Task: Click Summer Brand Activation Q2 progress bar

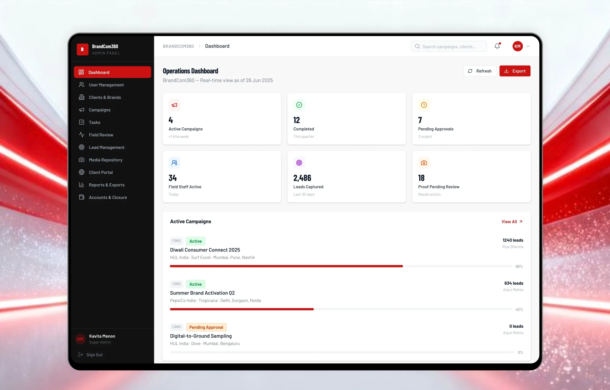Action: 341,309
